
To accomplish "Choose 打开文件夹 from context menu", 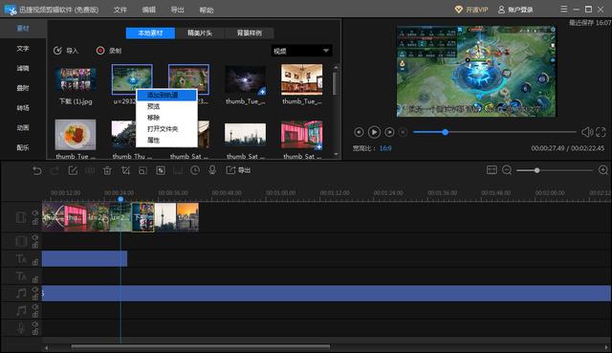I will (166, 129).
